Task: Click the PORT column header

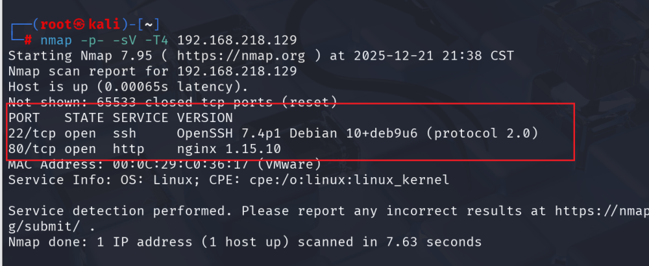Action: 24,118
